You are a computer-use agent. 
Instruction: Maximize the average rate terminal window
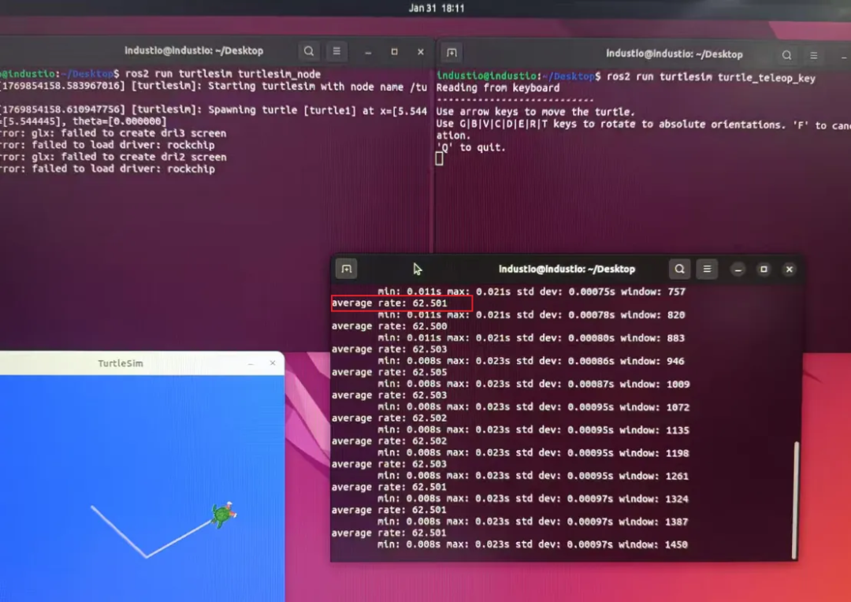pyautogui.click(x=764, y=269)
